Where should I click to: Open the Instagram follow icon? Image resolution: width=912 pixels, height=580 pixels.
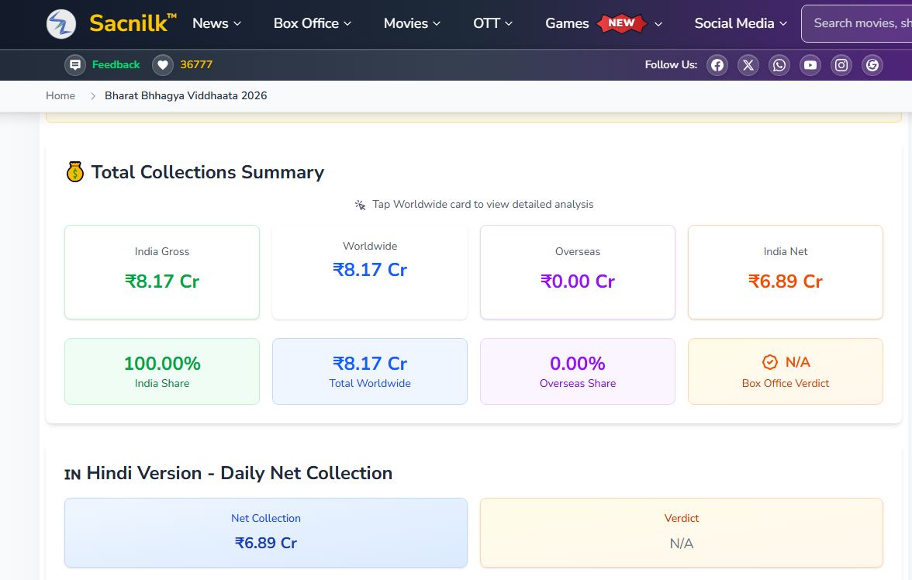tap(841, 65)
